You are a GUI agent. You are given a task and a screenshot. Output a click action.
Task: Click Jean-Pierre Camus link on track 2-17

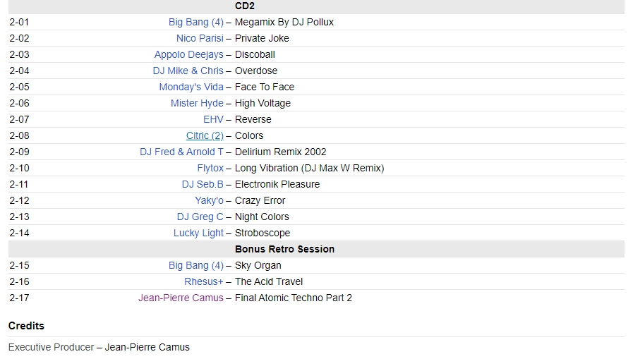181,298
